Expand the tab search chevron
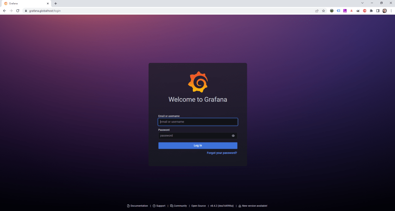 (x=362, y=3)
